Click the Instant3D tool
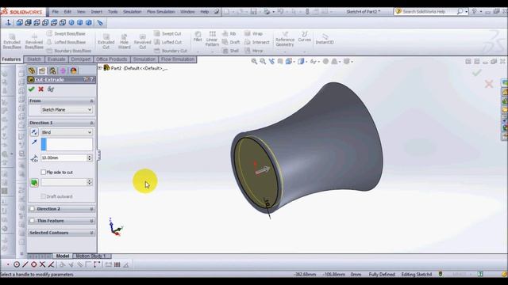This screenshot has width=508, height=285. point(325,39)
